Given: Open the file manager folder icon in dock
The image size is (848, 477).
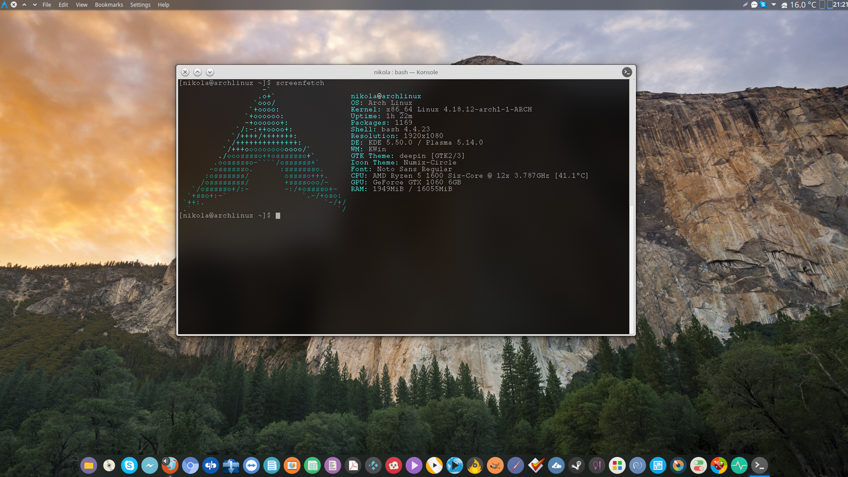Looking at the screenshot, I should 89,466.
